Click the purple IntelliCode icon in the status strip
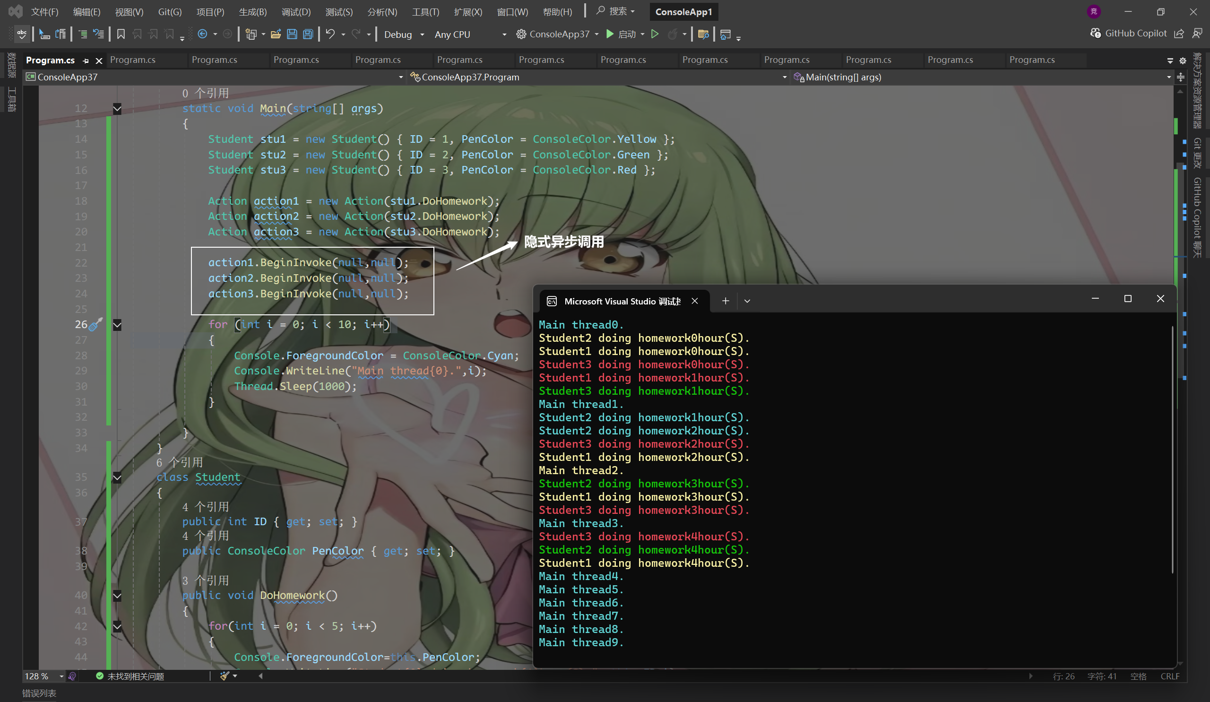The height and width of the screenshot is (702, 1210). tap(72, 676)
